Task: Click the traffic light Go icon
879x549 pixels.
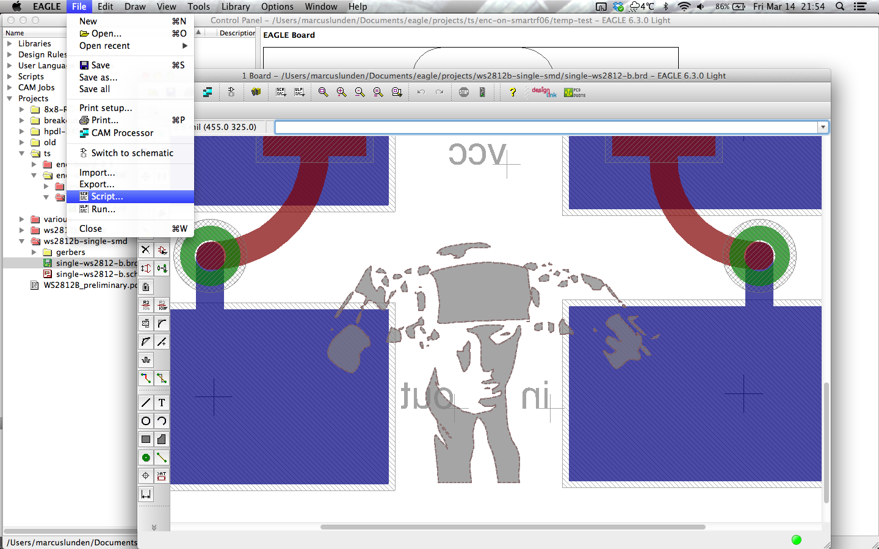Action: pos(482,92)
